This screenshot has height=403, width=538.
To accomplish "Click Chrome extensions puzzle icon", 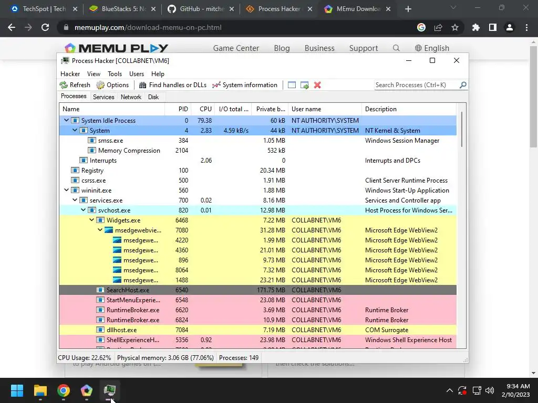I will click(x=476, y=27).
